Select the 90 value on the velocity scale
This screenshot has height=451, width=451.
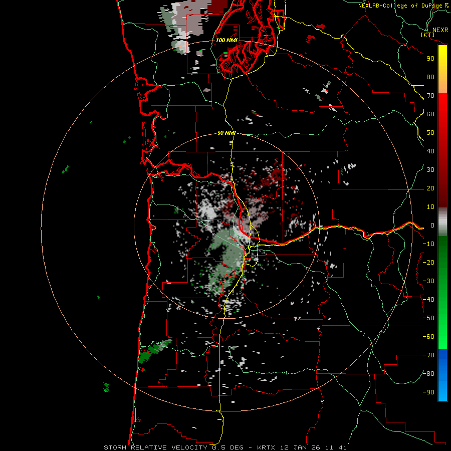430,59
